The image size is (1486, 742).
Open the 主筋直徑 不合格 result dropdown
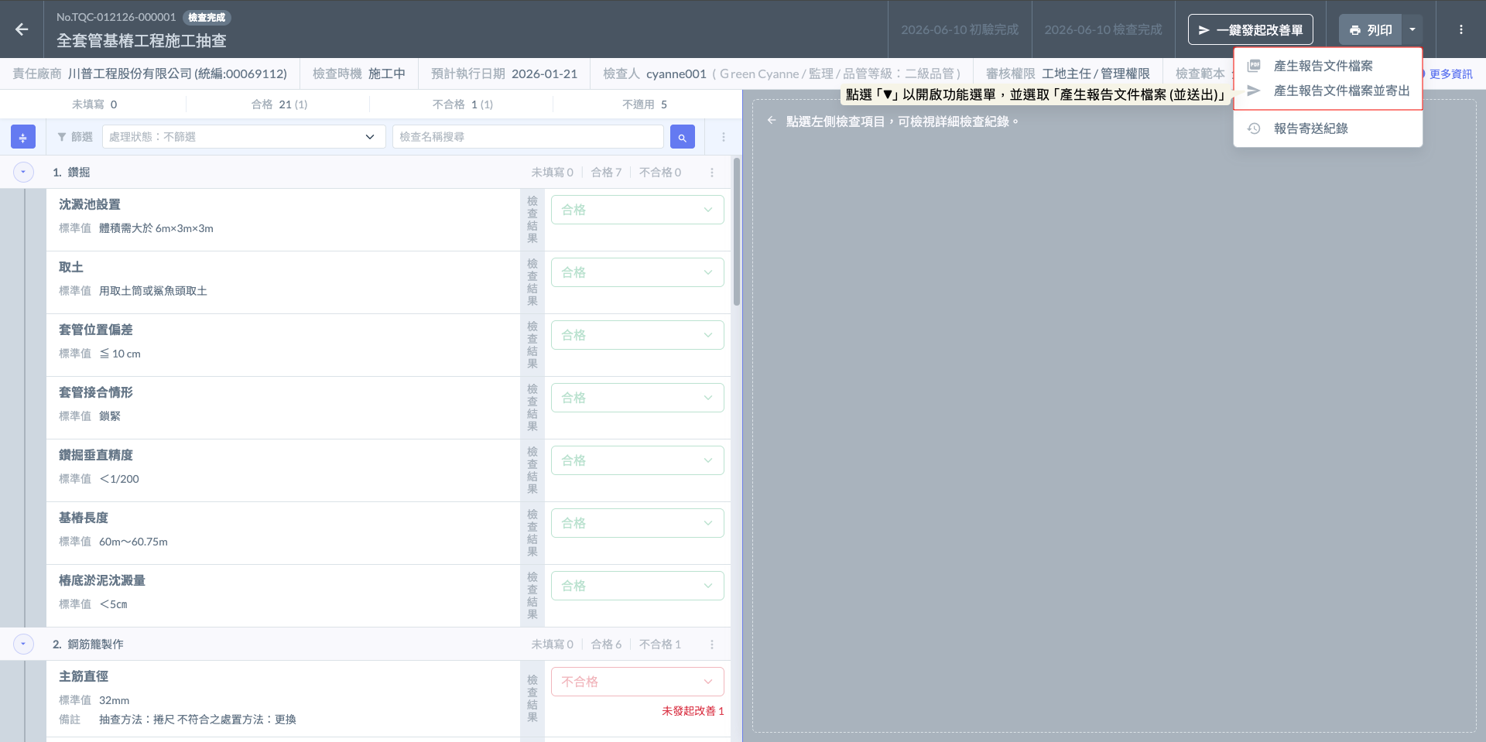tap(637, 682)
